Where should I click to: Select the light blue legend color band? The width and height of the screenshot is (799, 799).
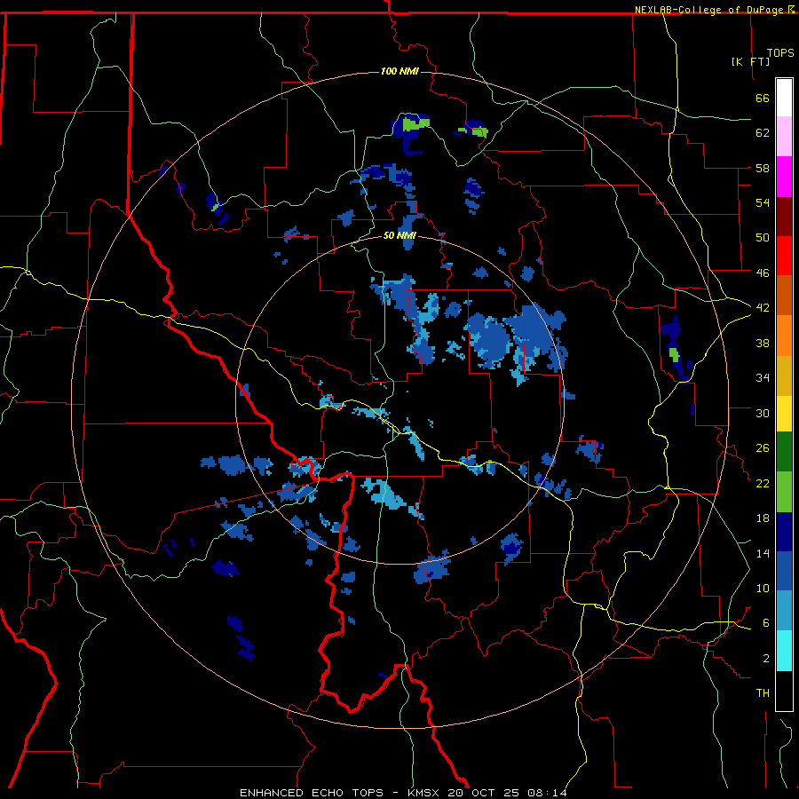coord(784,611)
